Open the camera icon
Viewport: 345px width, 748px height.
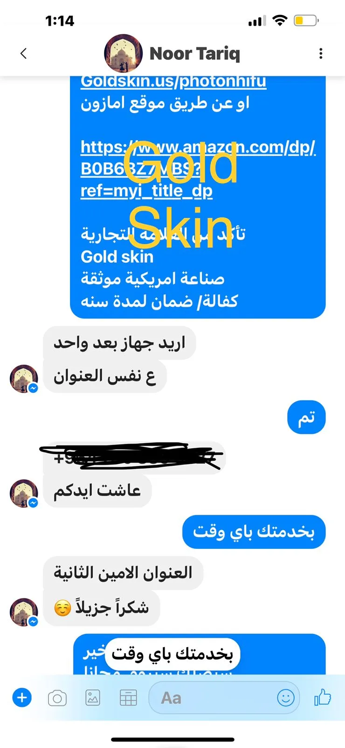click(x=57, y=698)
